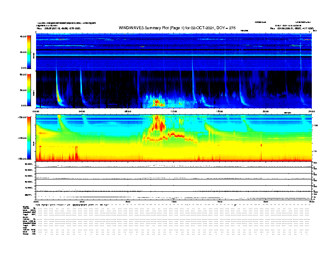Click the -145.00 label on TNR scale

[x=22, y=138]
